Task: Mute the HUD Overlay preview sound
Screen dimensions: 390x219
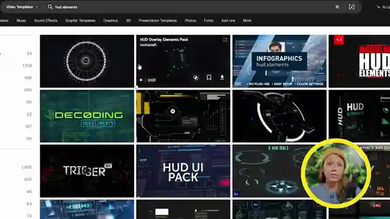Action: [x=141, y=80]
